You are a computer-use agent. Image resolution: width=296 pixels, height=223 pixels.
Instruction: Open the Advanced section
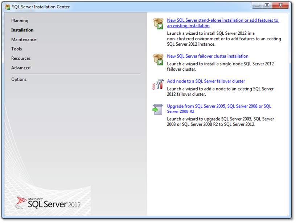21,68
